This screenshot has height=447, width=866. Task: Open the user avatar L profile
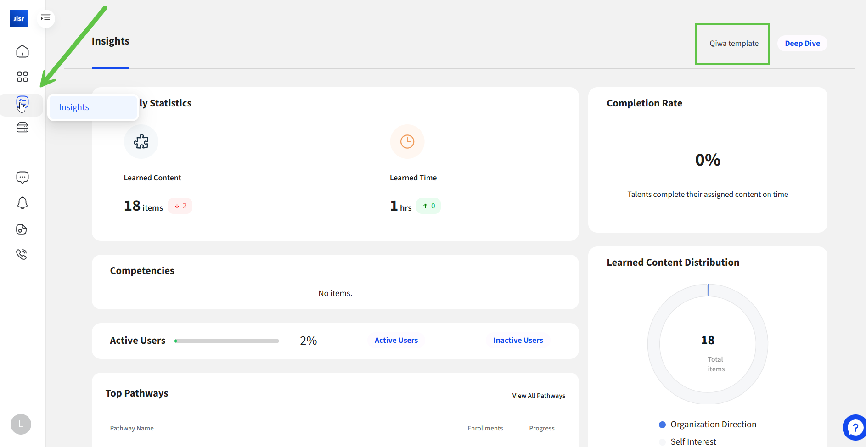point(21,425)
